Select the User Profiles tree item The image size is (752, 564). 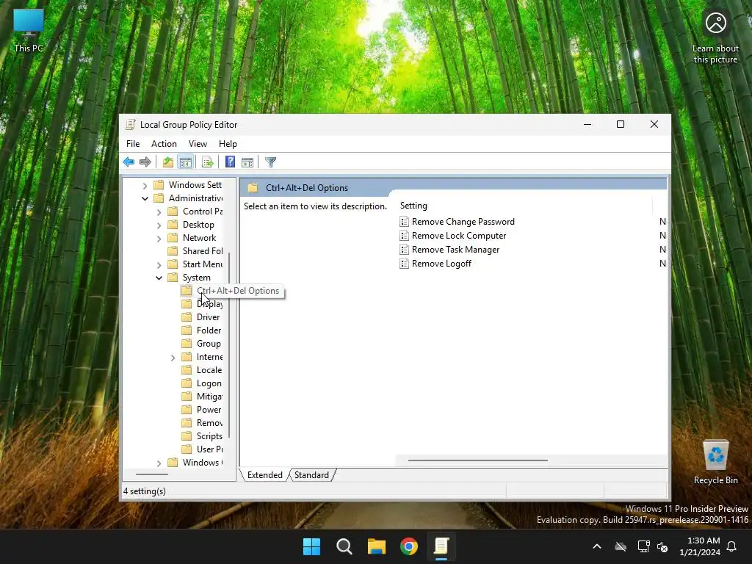click(x=209, y=449)
